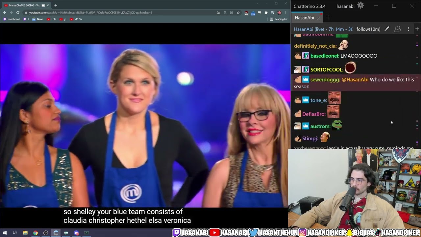Click the emote in SORTOFCOOL's message
Screen dimensions: 421x237
[x=350, y=67]
